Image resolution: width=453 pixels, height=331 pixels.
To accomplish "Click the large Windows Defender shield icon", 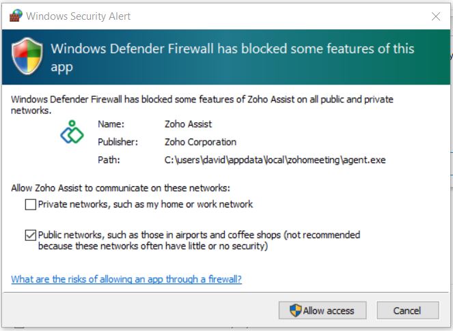I will click(26, 56).
